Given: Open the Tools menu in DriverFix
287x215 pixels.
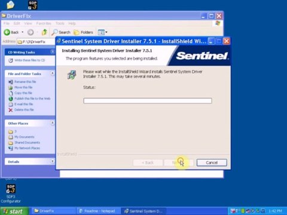Looking at the screenshot, I should click(60, 23).
